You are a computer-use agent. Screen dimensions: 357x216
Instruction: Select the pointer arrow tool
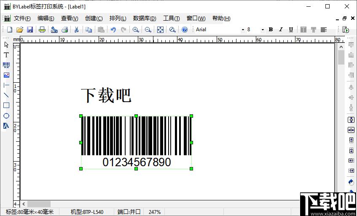tap(6, 45)
